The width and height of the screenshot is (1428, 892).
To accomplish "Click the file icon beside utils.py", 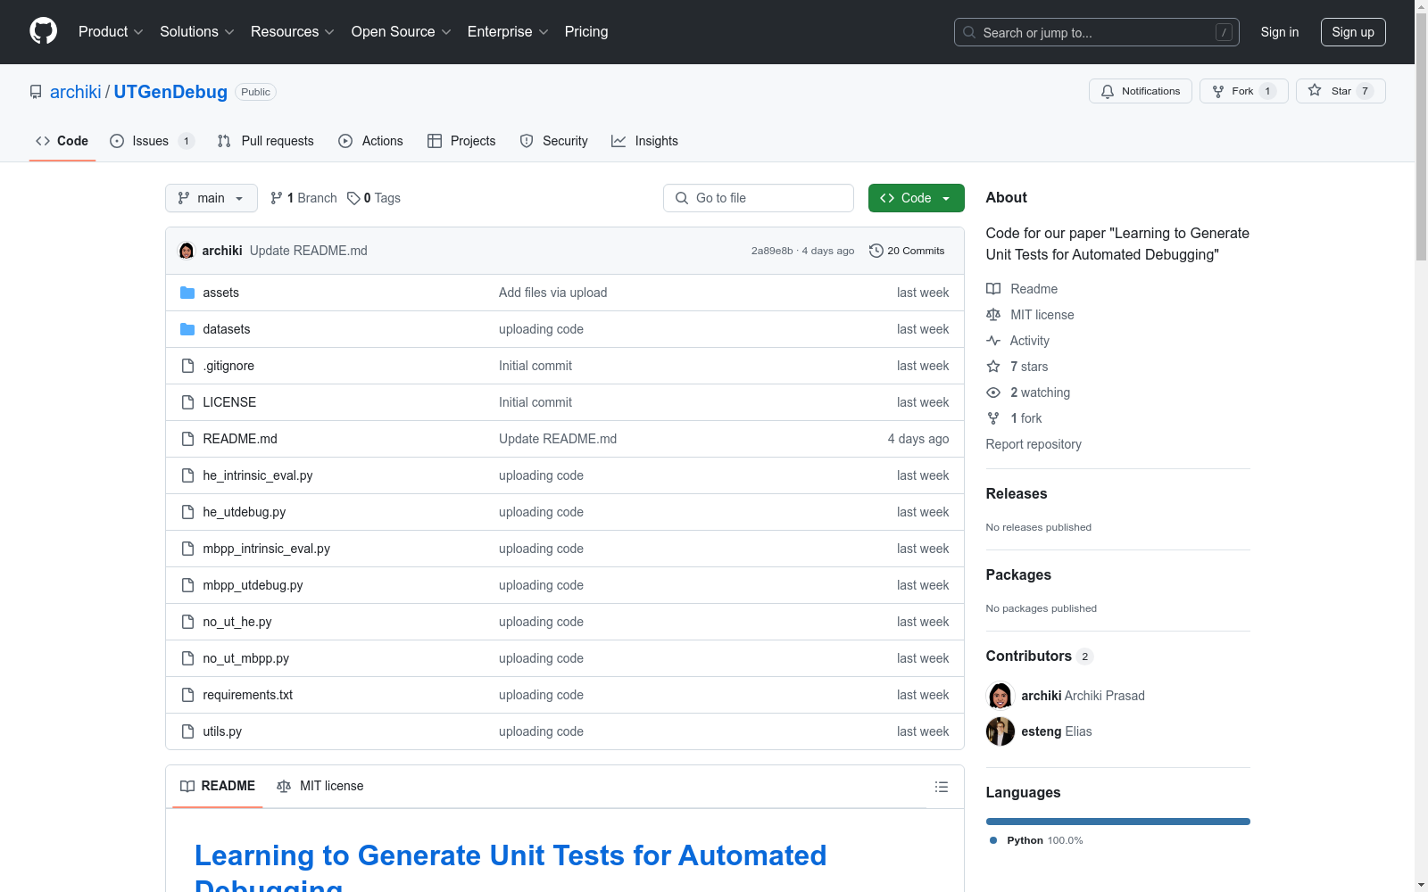I will click(187, 731).
